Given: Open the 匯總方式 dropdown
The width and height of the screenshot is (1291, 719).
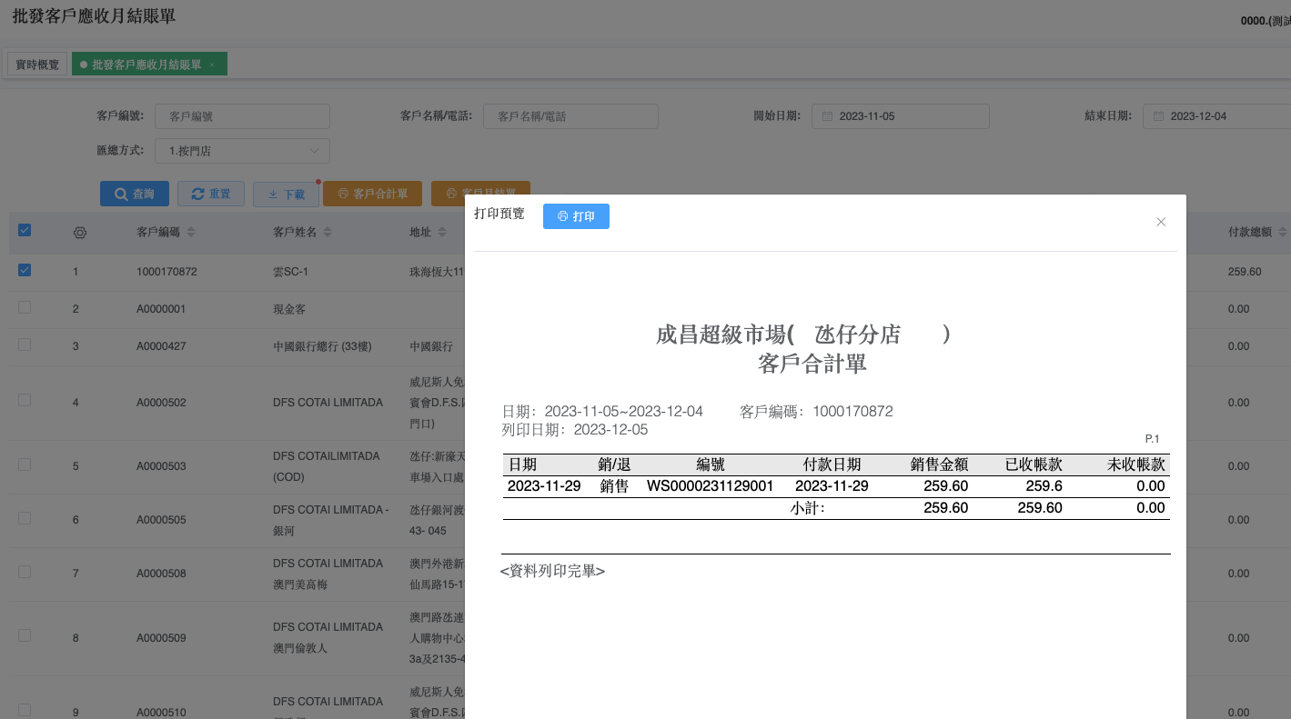Looking at the screenshot, I should tap(242, 151).
